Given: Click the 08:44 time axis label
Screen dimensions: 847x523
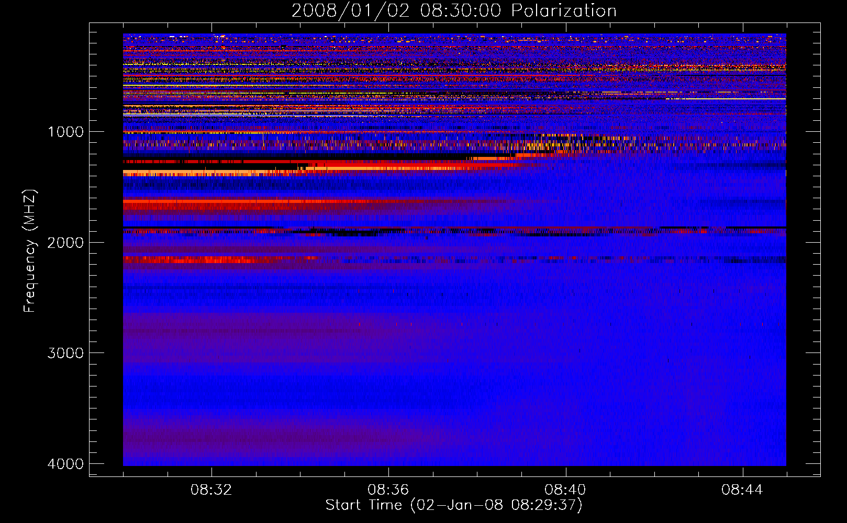Looking at the screenshot, I should (x=742, y=490).
